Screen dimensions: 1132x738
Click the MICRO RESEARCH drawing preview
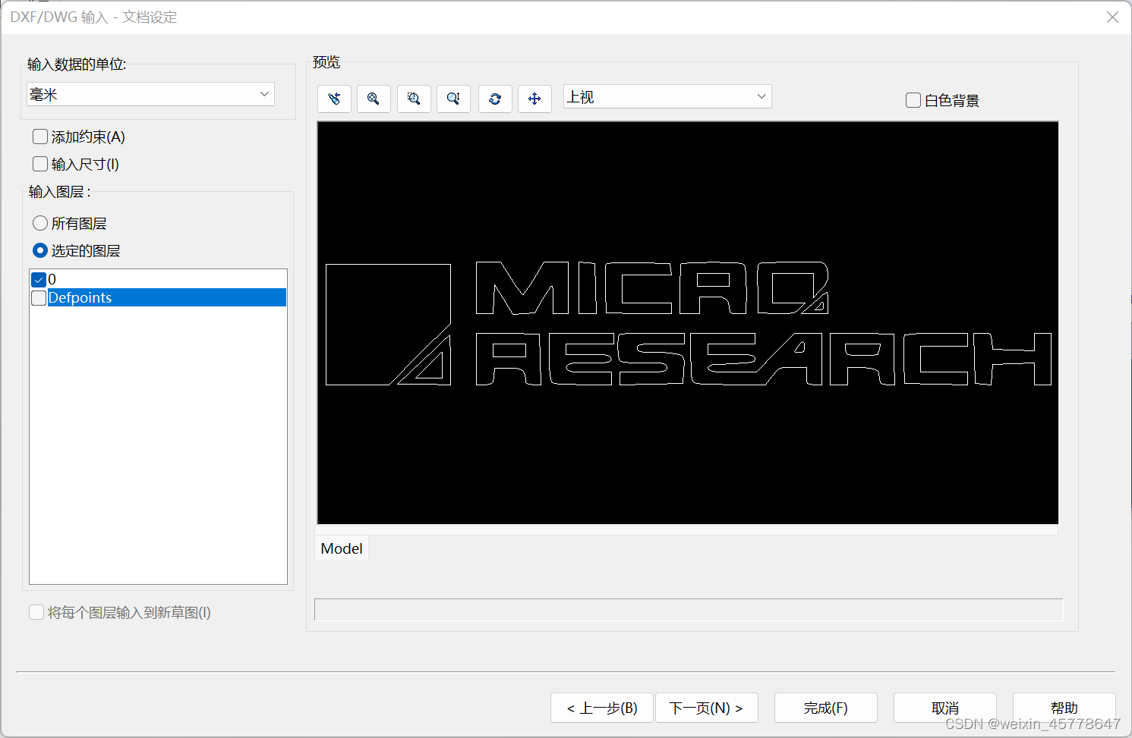pyautogui.click(x=688, y=322)
